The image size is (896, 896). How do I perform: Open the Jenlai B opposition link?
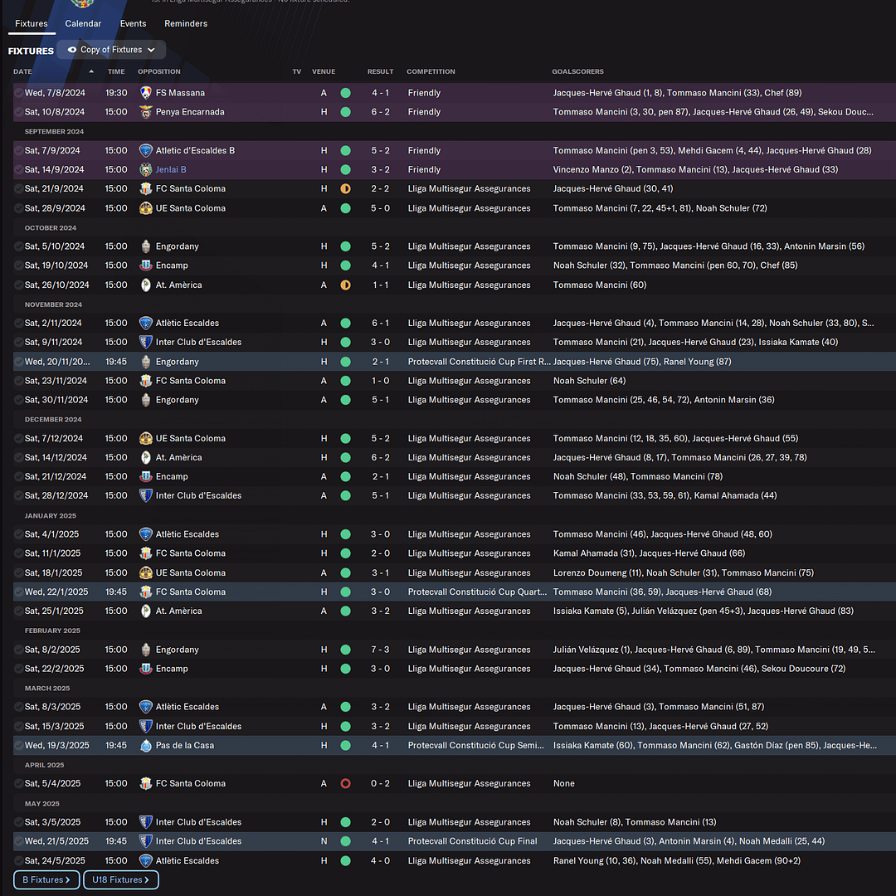coord(171,169)
